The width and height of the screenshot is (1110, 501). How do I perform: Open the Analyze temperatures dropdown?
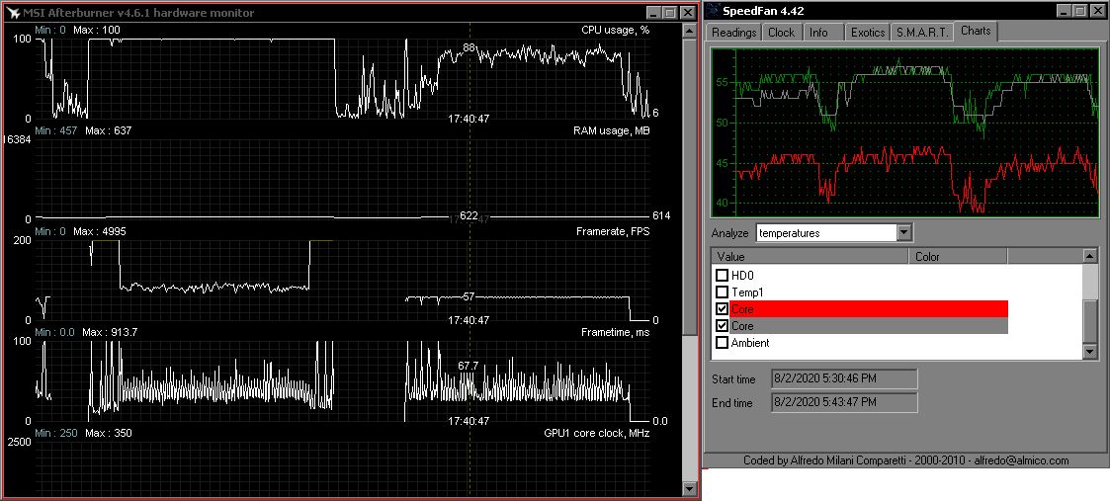point(903,233)
